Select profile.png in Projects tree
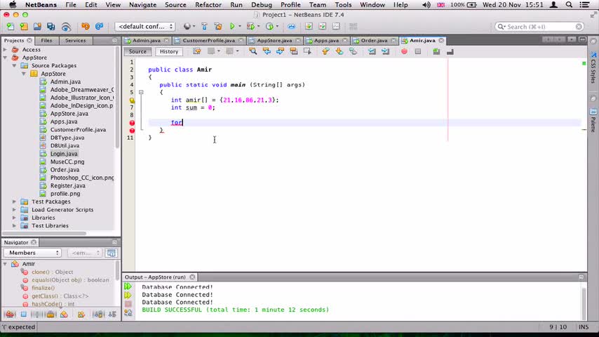Image resolution: width=599 pixels, height=337 pixels. (65, 194)
